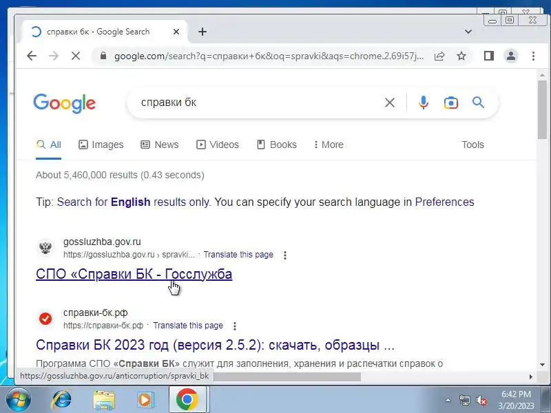Open the Chrome side panel icon
This screenshot has height=413, width=551.
coord(489,56)
